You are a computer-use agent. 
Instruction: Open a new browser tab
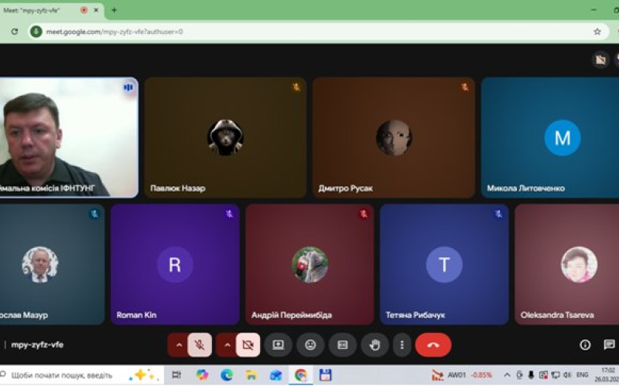click(x=114, y=10)
